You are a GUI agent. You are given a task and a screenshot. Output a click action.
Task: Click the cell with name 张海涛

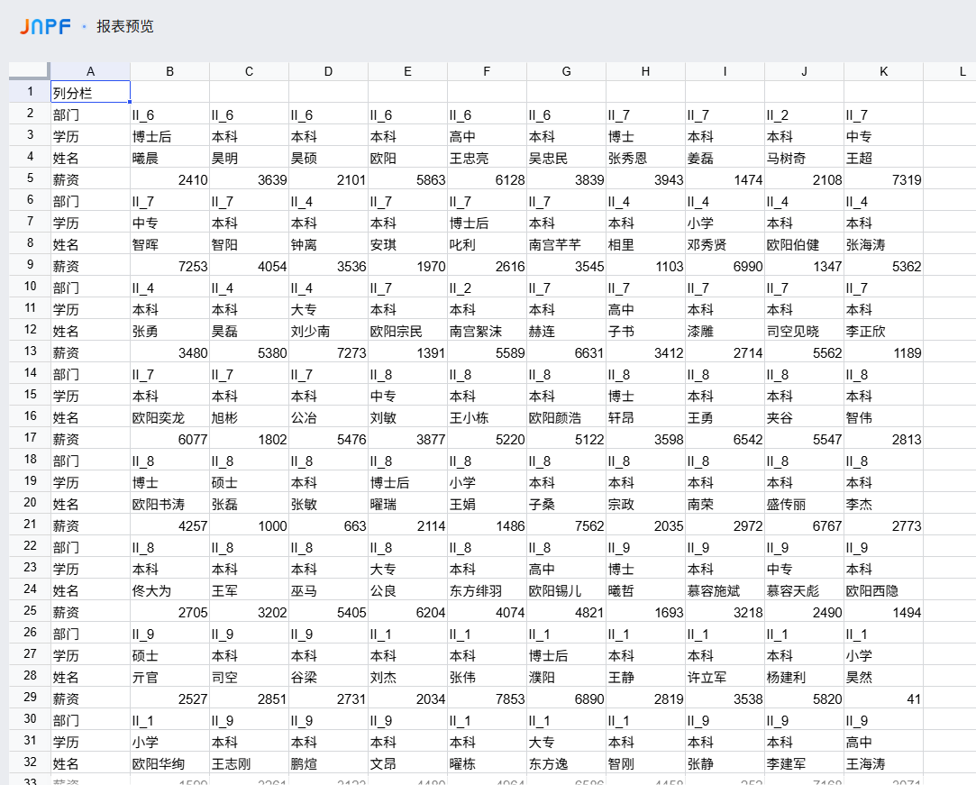[884, 244]
